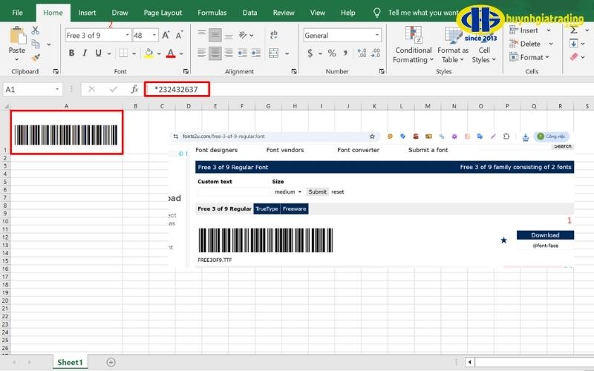This screenshot has height=371, width=594.
Task: Switch to the Data tab
Action: (249, 13)
